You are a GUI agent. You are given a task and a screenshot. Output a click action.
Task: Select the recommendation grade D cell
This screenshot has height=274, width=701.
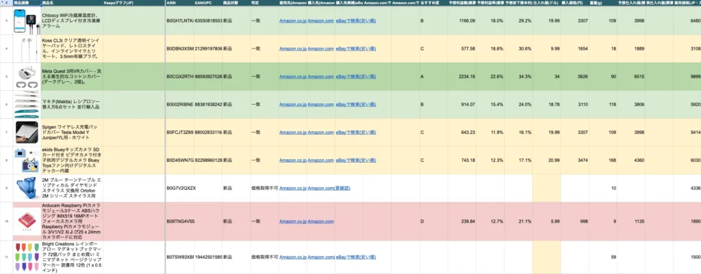pos(433,221)
